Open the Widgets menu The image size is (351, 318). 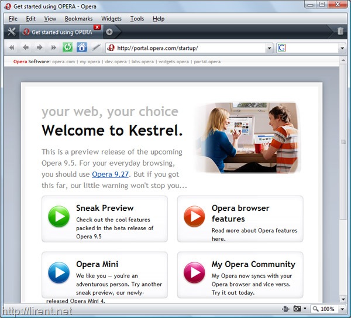pyautogui.click(x=111, y=19)
